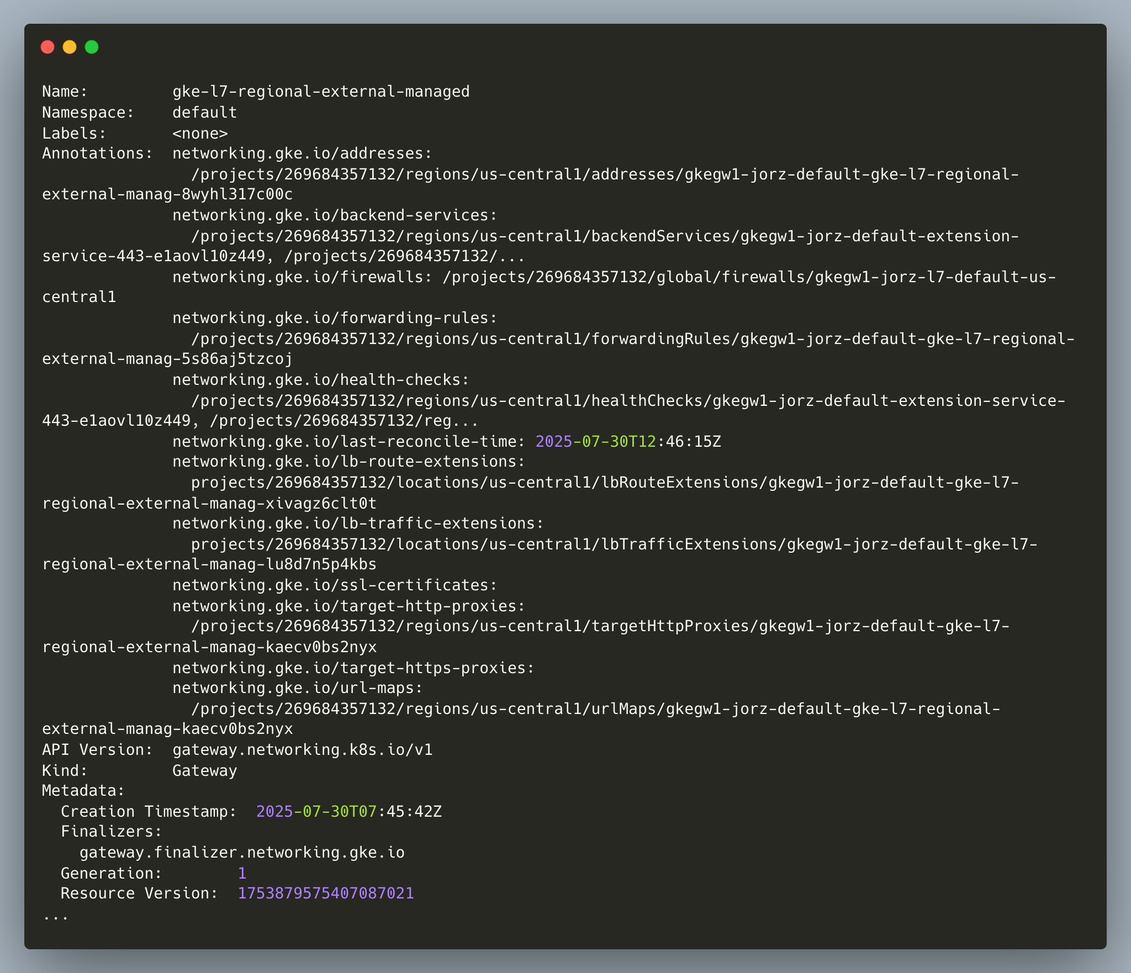
Task: Click the networking.gke.io/health-checks annotation key
Action: pyautogui.click(x=321, y=380)
